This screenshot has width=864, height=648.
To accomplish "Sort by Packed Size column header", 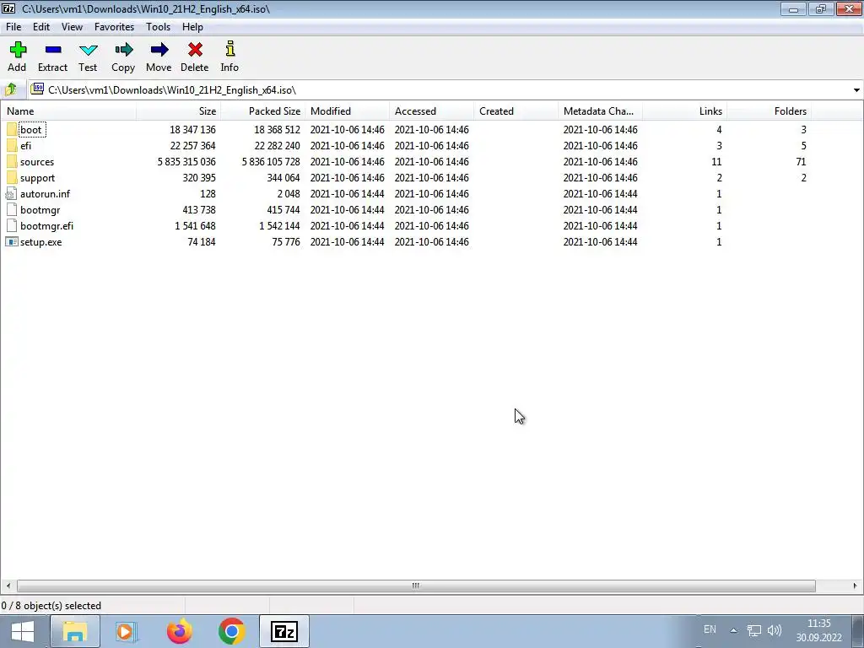I will [263, 111].
